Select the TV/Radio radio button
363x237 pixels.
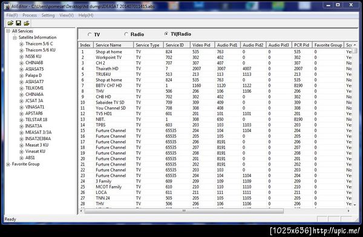point(166,34)
